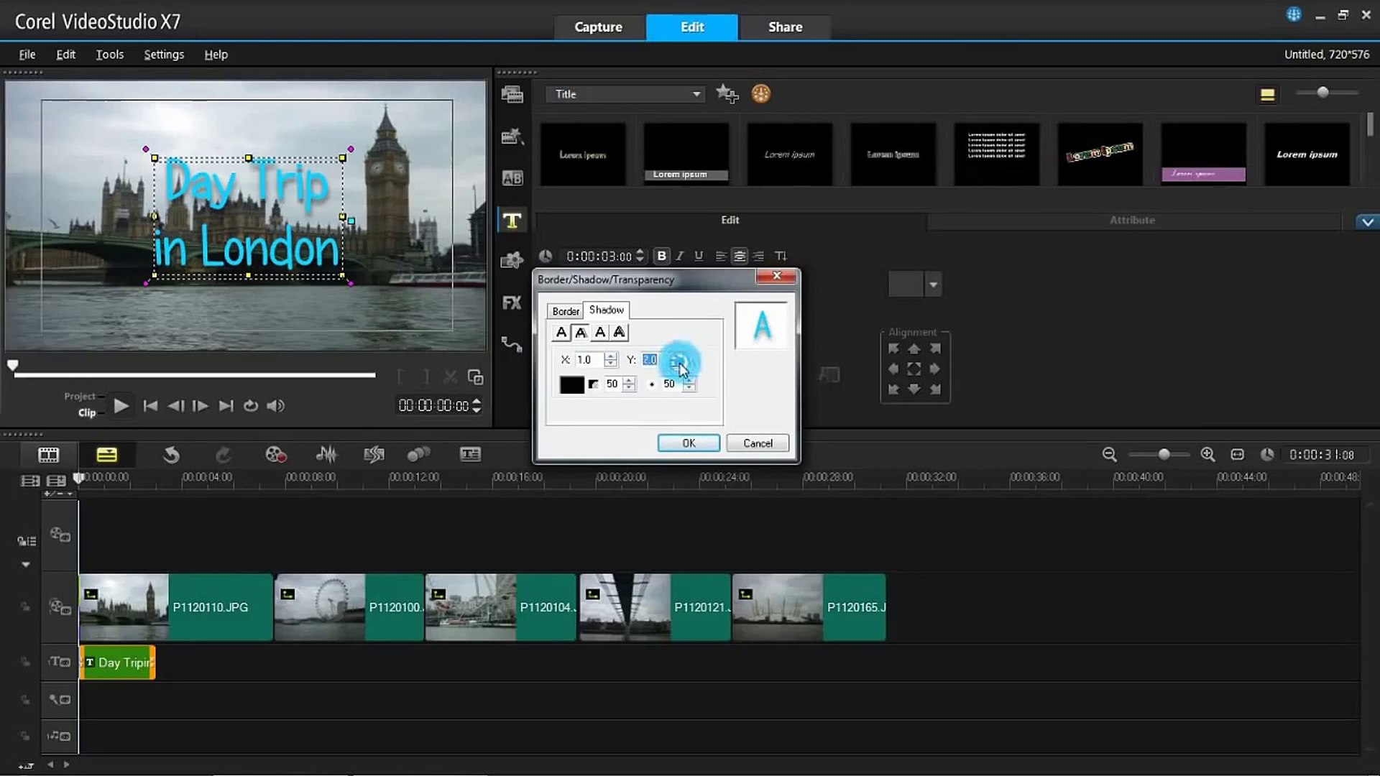This screenshot has height=776, width=1380.
Task: Click OK in Border/Shadow/Transparency dialog
Action: click(x=689, y=443)
